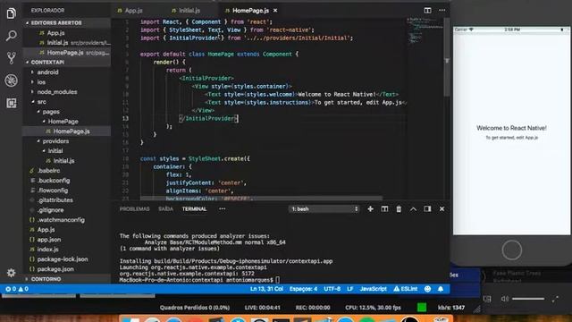This screenshot has height=322, width=572.
Task: Open the Explorer view in activity bar
Action: 11,14
